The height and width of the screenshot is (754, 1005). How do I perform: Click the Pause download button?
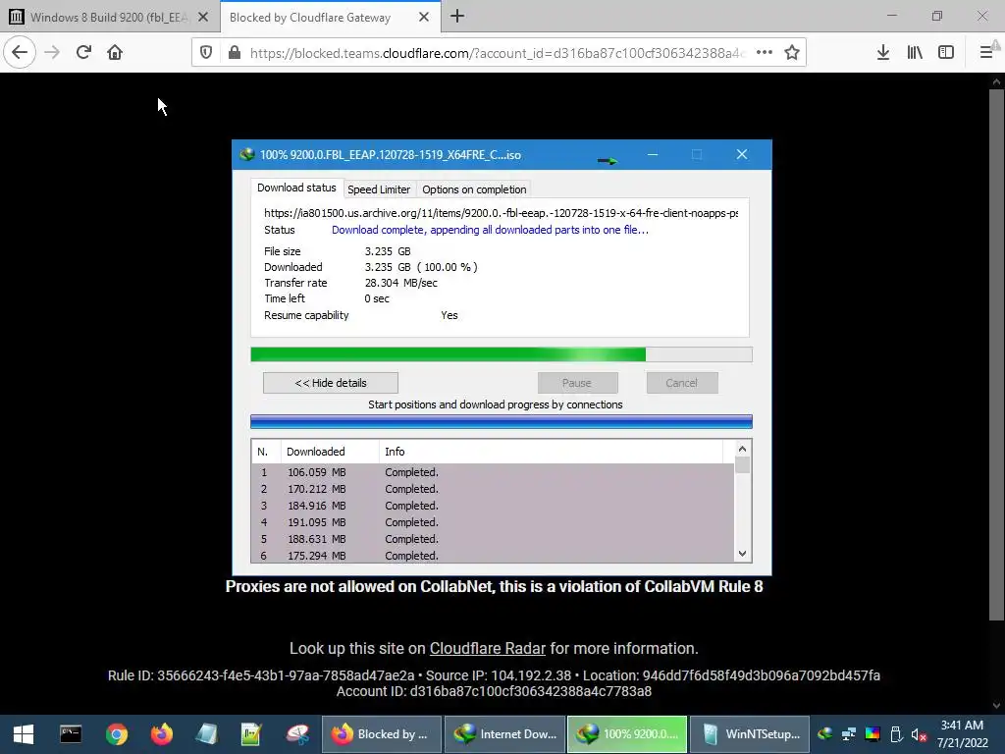[577, 383]
